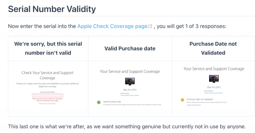Image resolution: width=255 pixels, height=133 pixels.
Task: Open the Apple Check Coverage page link
Action: point(112,26)
